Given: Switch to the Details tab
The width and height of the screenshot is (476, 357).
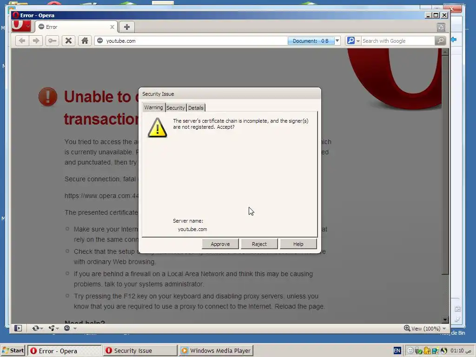Looking at the screenshot, I should tap(196, 108).
